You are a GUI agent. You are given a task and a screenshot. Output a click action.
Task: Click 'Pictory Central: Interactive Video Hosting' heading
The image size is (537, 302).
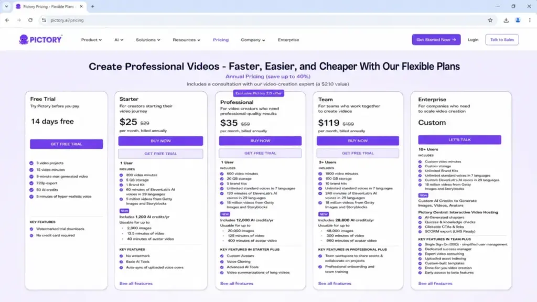tap(458, 212)
